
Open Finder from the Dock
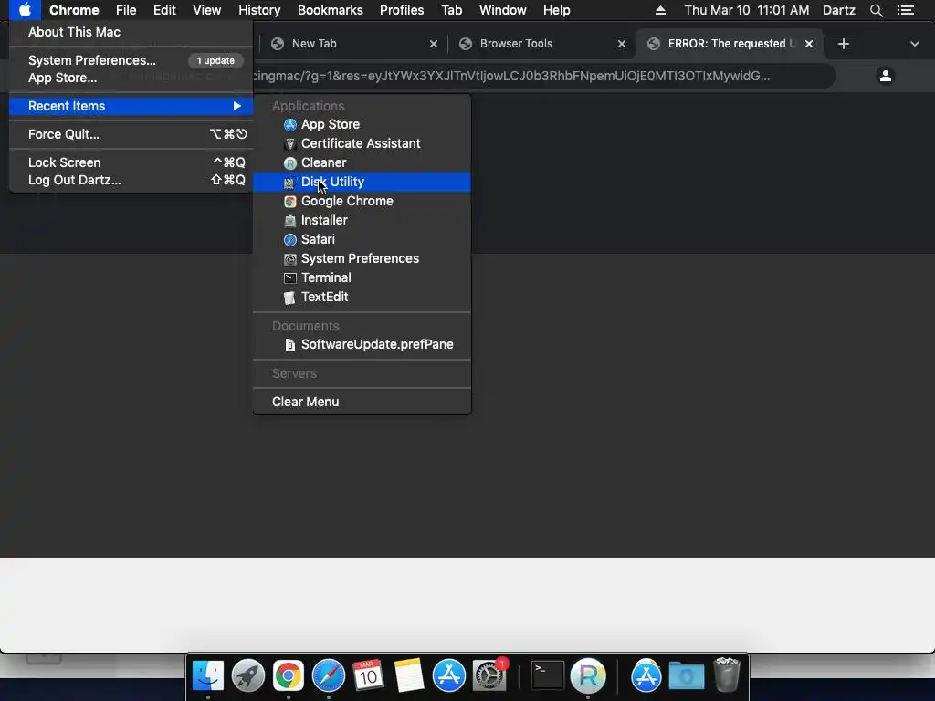(x=207, y=676)
